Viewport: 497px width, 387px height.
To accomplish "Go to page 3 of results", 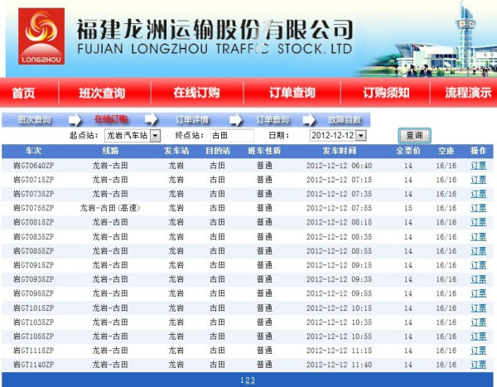I will (253, 380).
